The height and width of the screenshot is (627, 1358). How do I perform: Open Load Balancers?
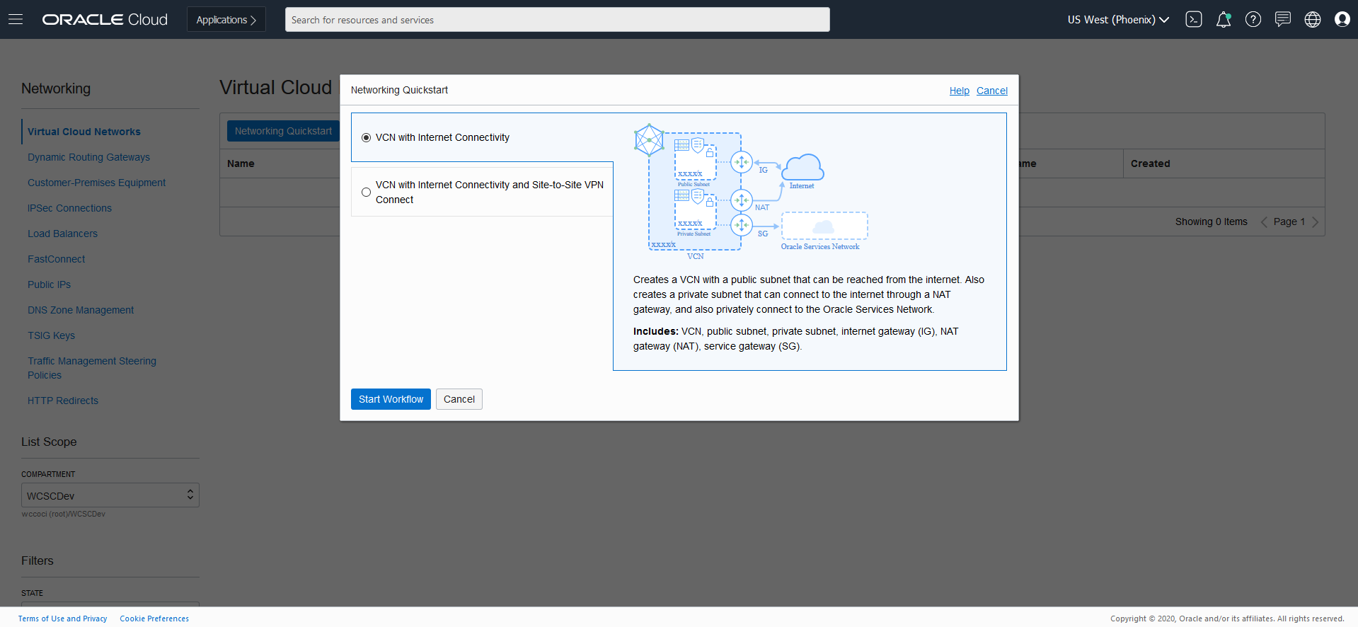click(62, 234)
